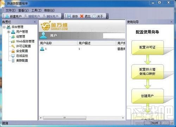Click the 保存 floppy disk icon

tap(69, 16)
